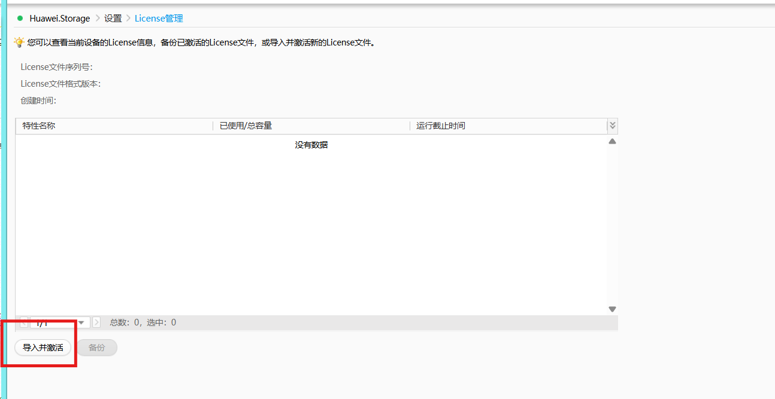775x399 pixels.
Task: Click the Huawei.Storage breadcrumb link
Action: 59,18
